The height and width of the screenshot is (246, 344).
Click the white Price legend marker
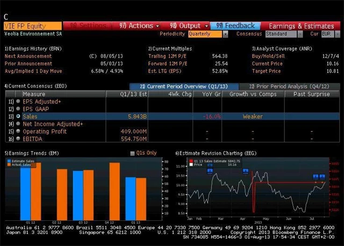point(190,164)
